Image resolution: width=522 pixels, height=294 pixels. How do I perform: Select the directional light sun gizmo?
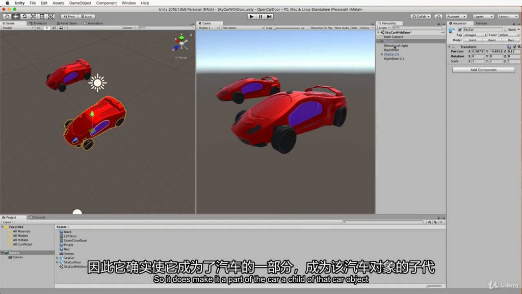[x=97, y=83]
